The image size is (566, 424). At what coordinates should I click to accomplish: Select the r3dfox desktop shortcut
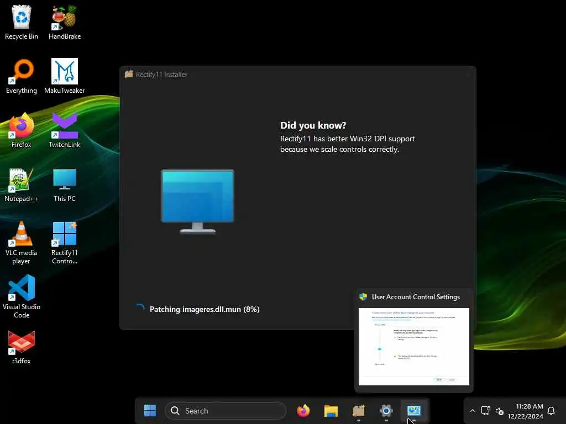tap(22, 347)
